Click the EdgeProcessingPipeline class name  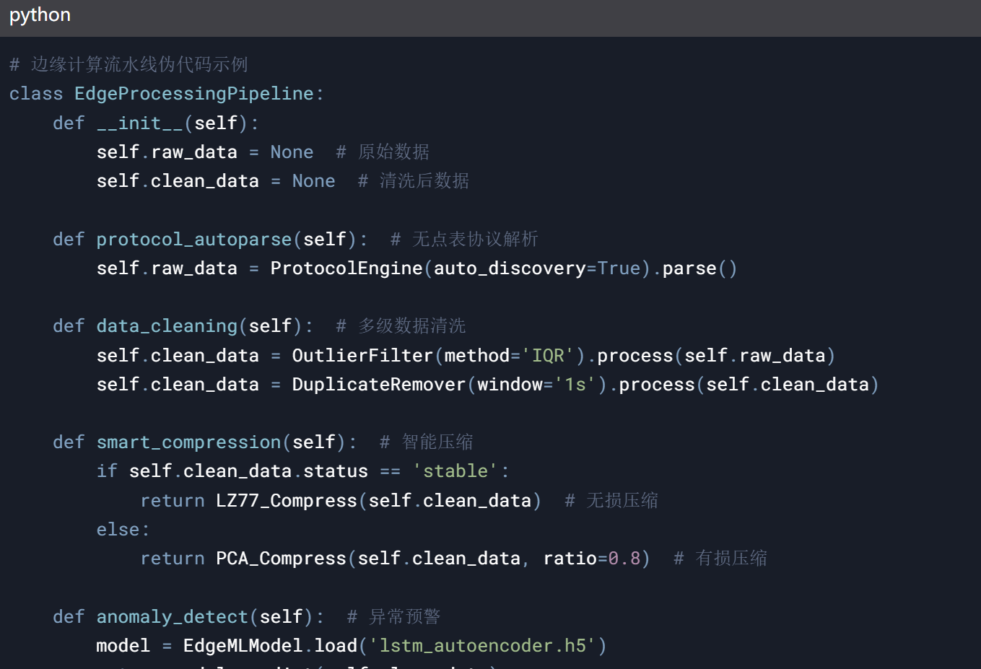(194, 94)
